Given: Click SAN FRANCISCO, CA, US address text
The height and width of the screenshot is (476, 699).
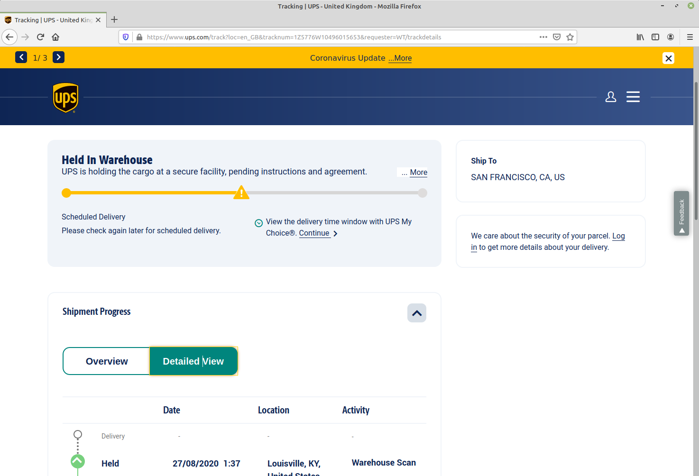Looking at the screenshot, I should click(x=518, y=177).
